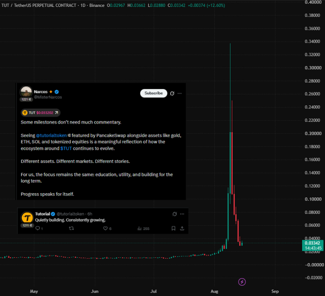Click Grok icon on Tutorial post
325x296 pixels.
tap(174, 214)
